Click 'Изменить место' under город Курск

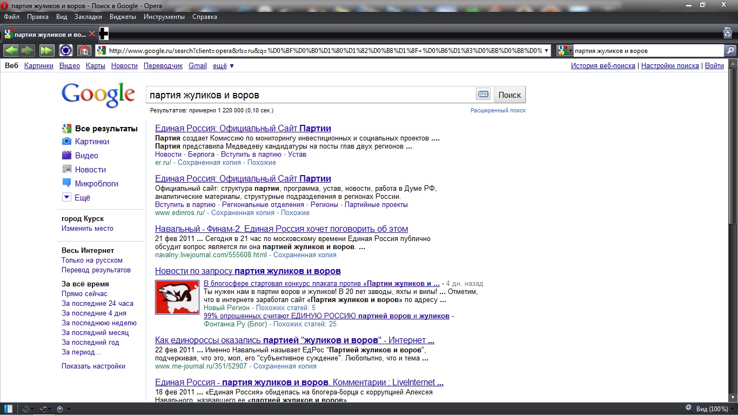point(88,229)
